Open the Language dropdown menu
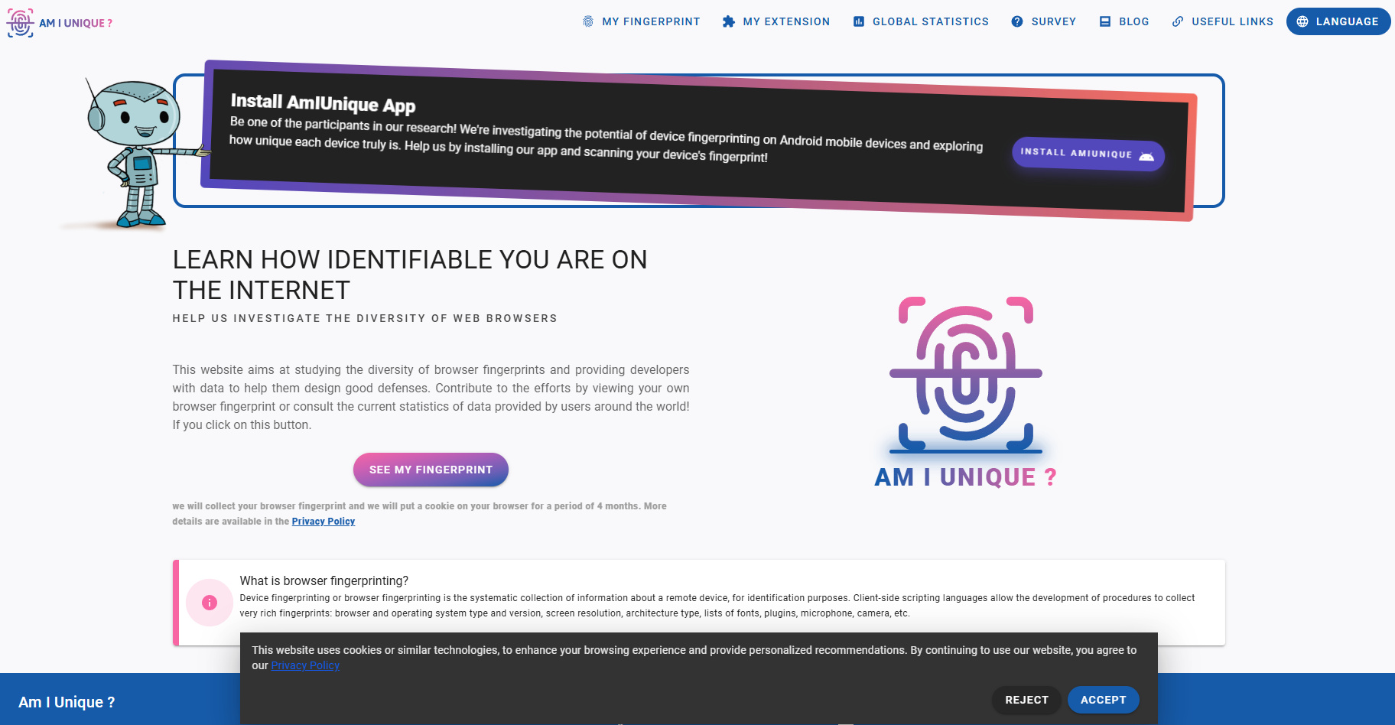The image size is (1395, 725). click(x=1338, y=21)
